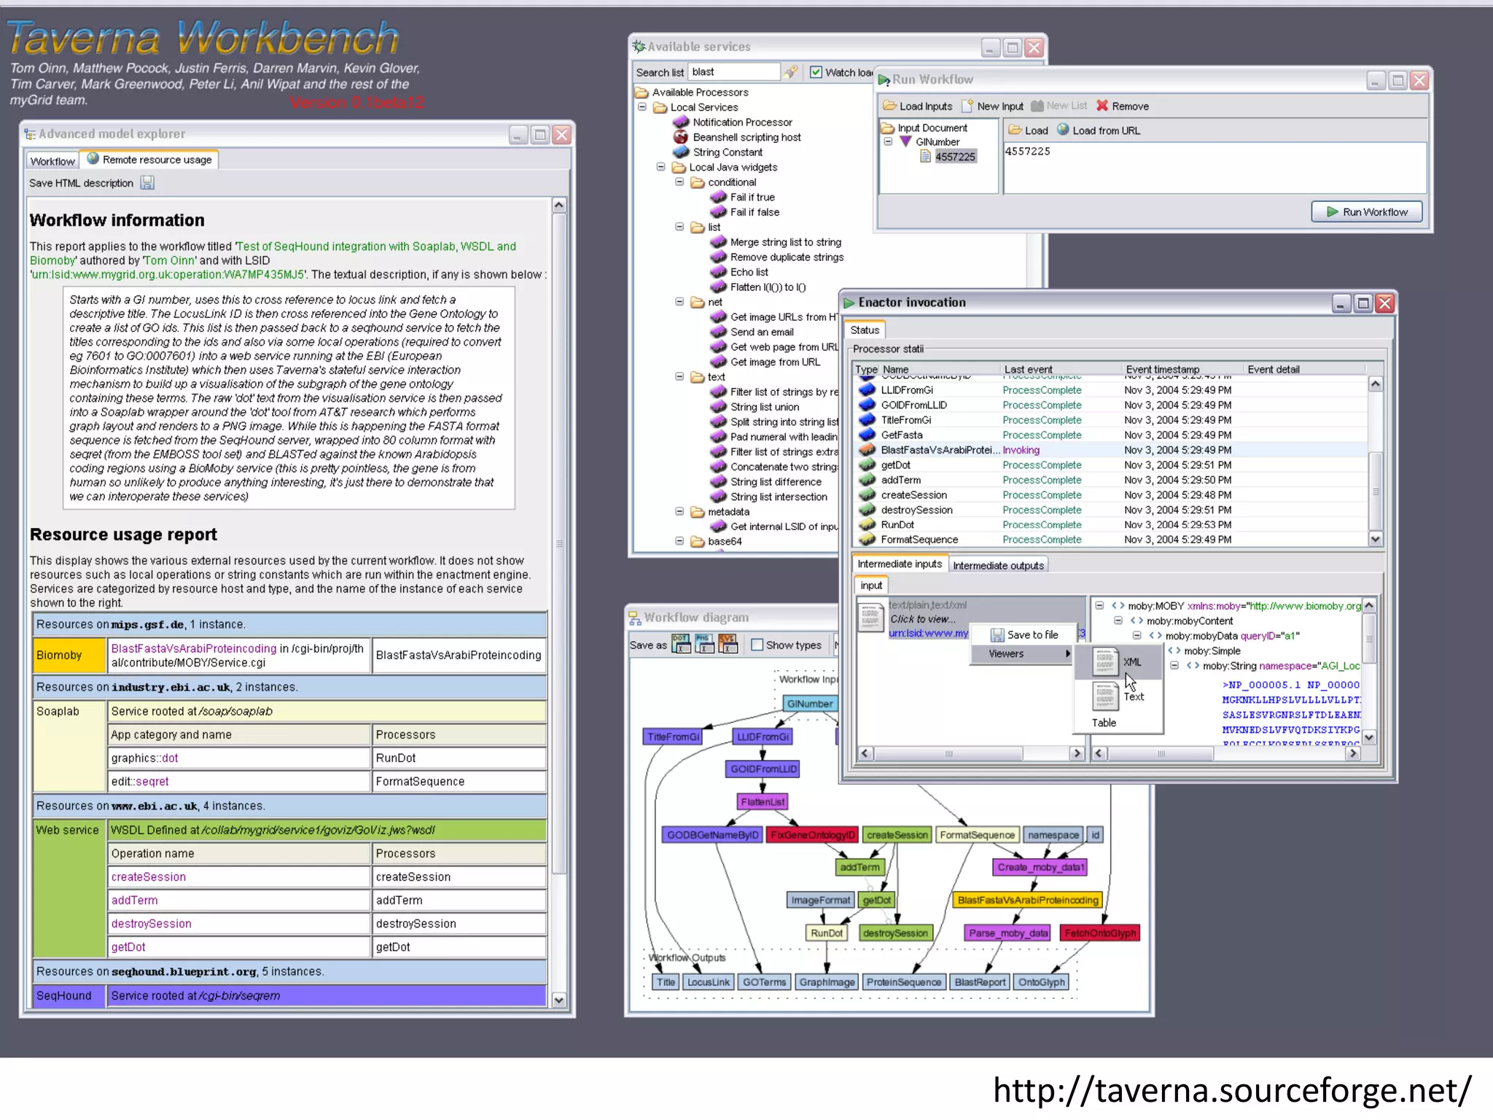Click the Text viewer icon

[x=1105, y=696]
